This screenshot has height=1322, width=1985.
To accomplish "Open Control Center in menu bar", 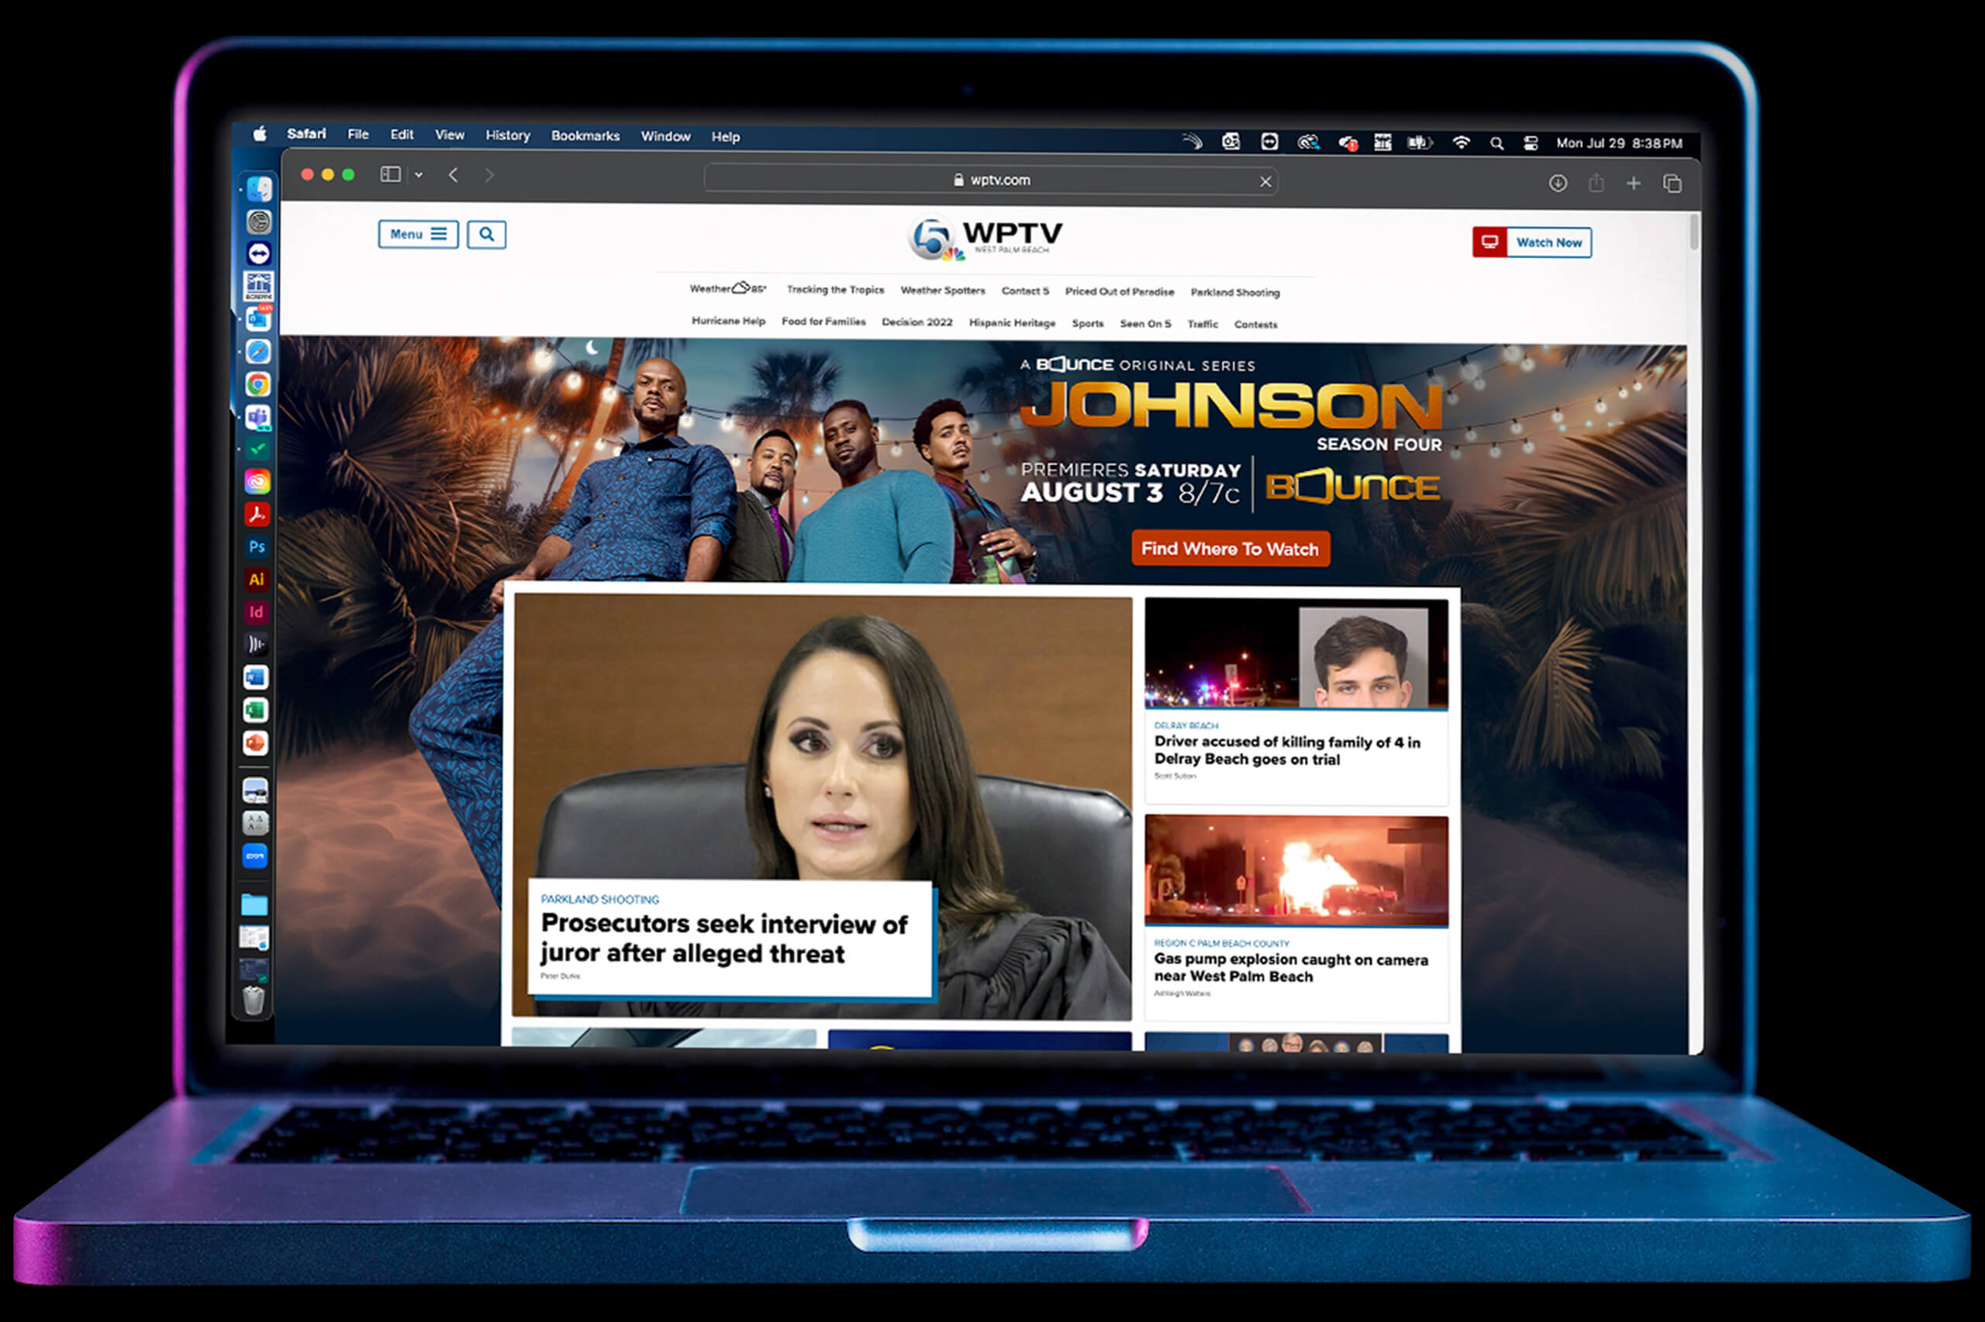I will pos(1531,143).
